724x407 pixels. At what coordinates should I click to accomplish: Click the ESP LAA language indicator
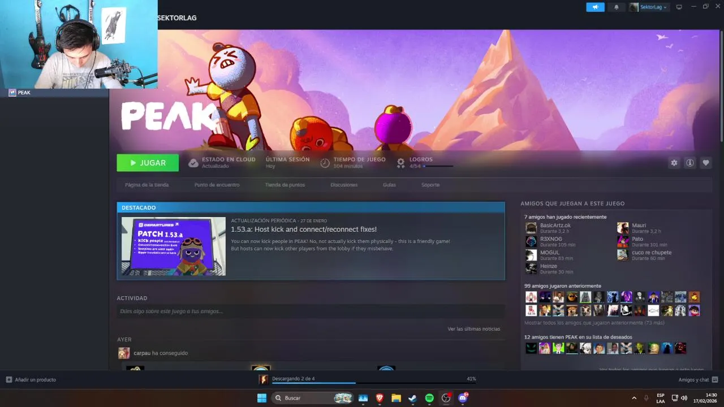click(x=661, y=398)
